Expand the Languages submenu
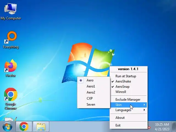 pyautogui.click(x=129, y=110)
